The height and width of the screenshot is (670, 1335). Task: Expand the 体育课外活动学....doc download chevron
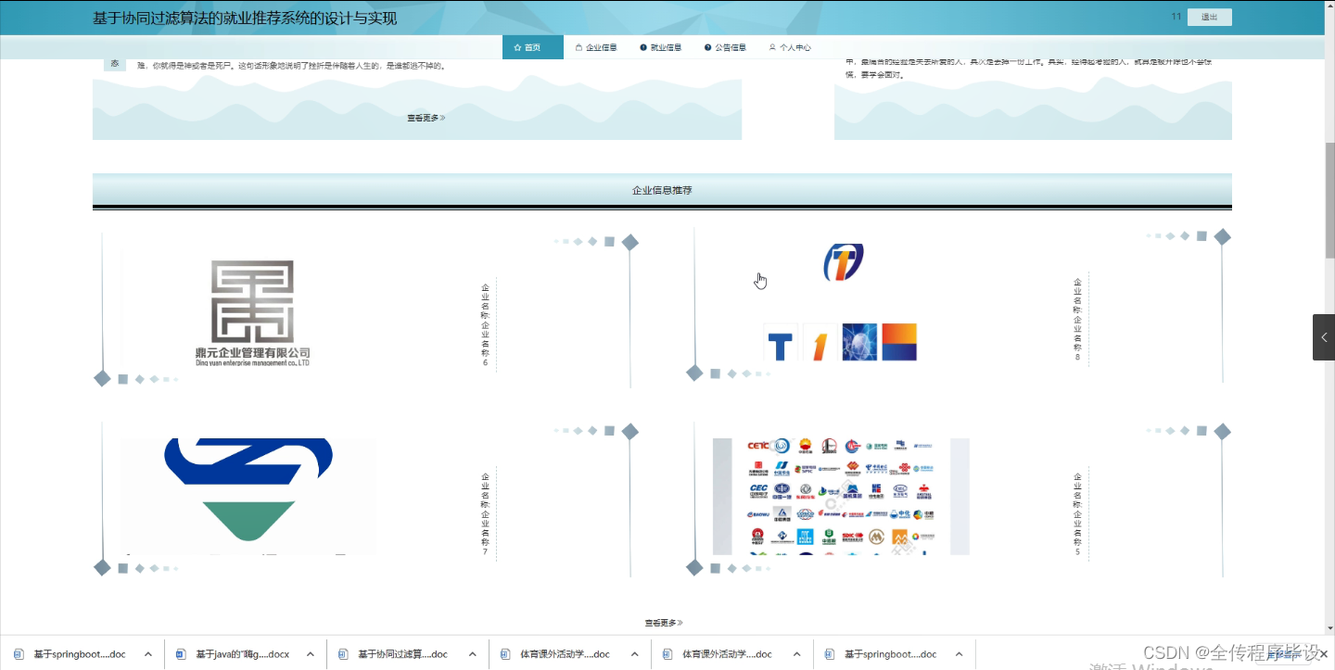(x=636, y=653)
